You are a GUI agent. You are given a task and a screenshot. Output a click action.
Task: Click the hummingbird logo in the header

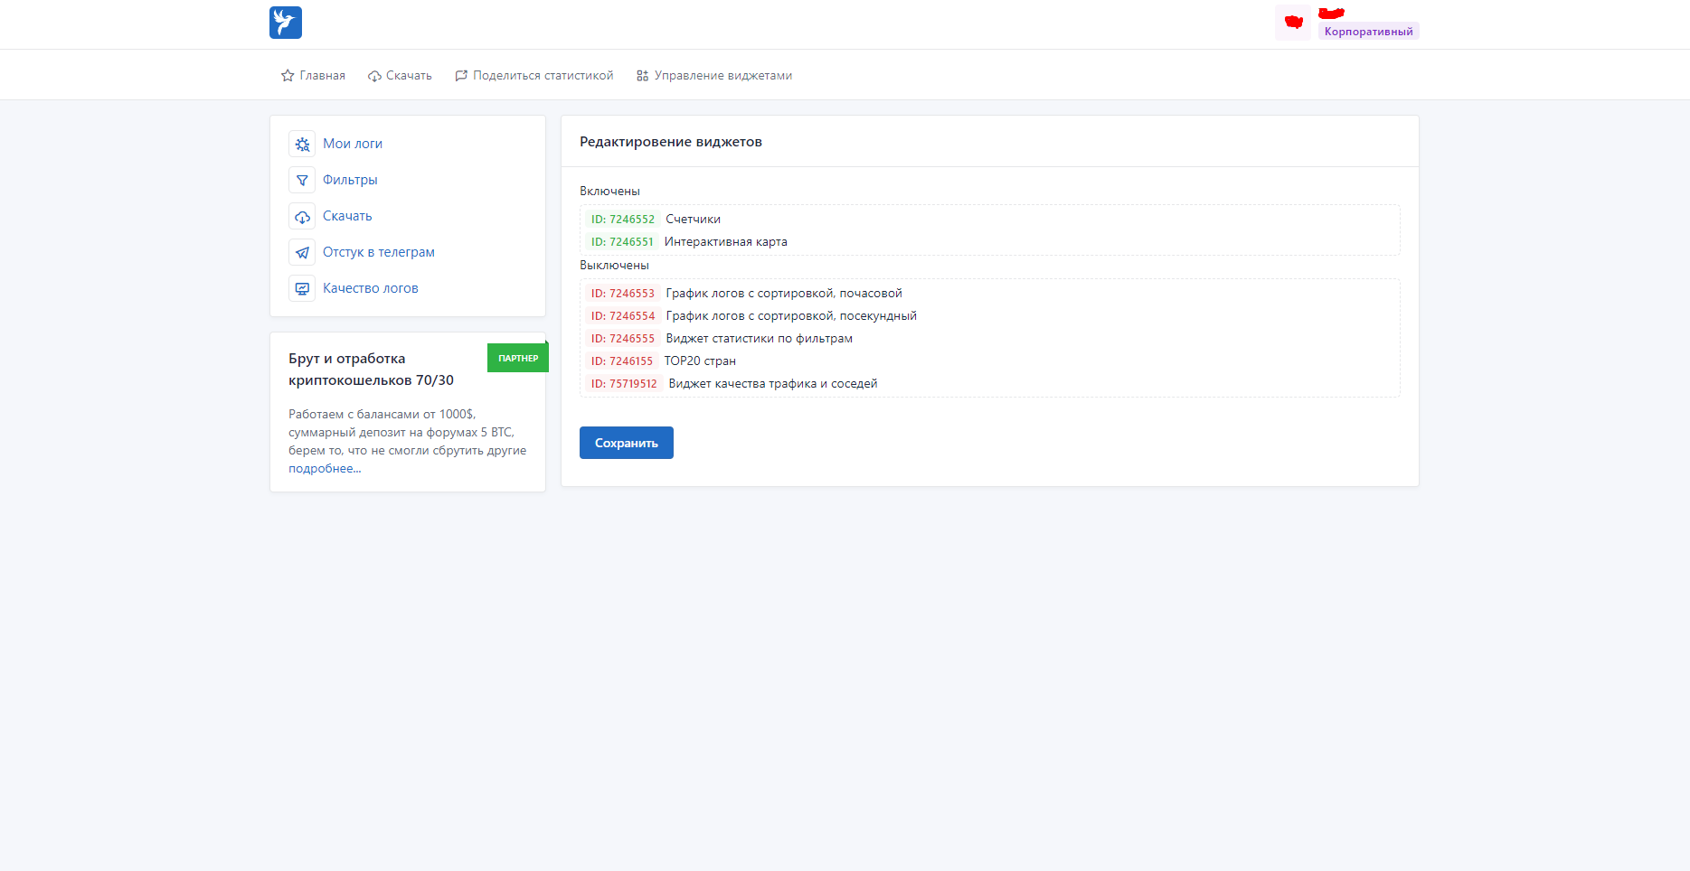pyautogui.click(x=285, y=23)
